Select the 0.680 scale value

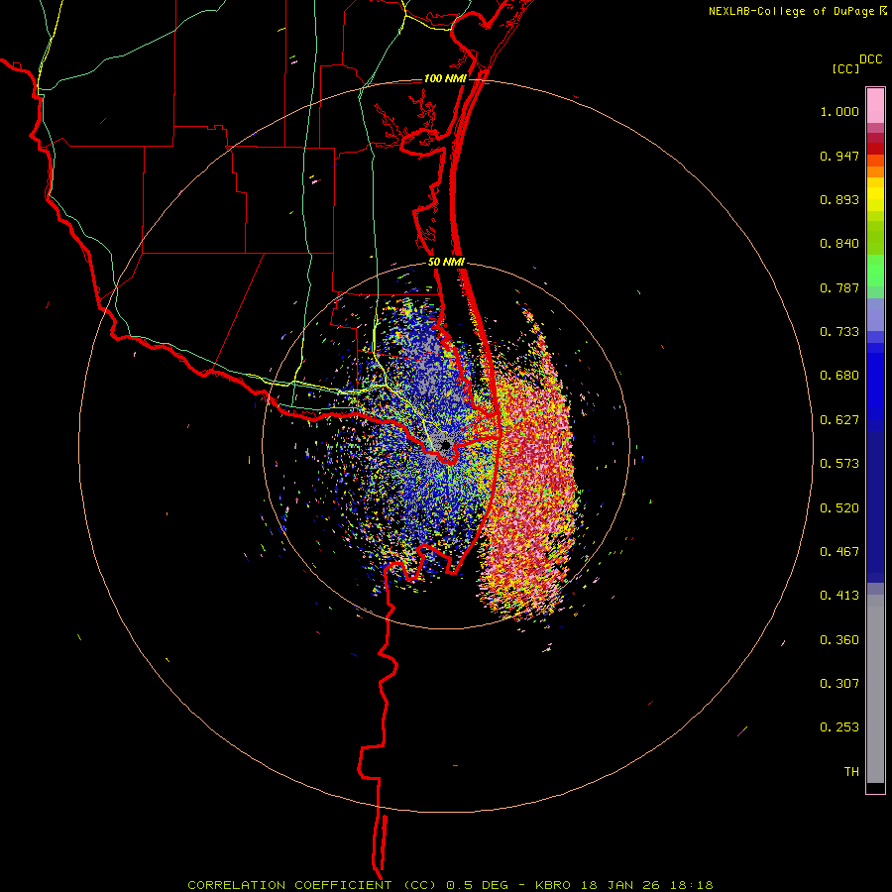(x=839, y=376)
